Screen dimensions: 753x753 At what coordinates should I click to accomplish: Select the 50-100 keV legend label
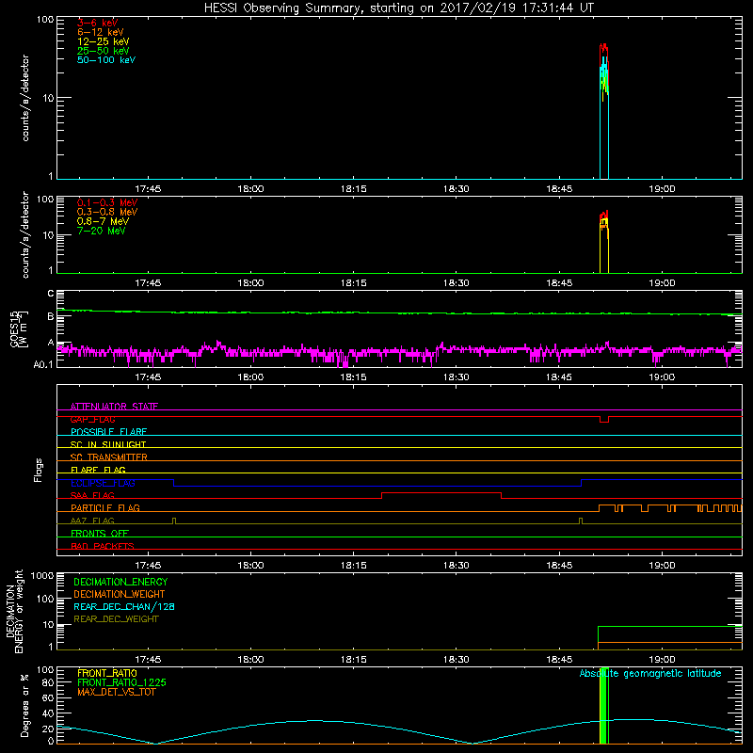(106, 60)
